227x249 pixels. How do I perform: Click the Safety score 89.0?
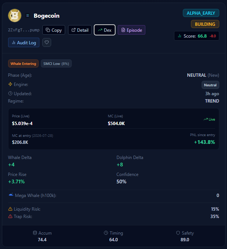pyautogui.click(x=185, y=240)
